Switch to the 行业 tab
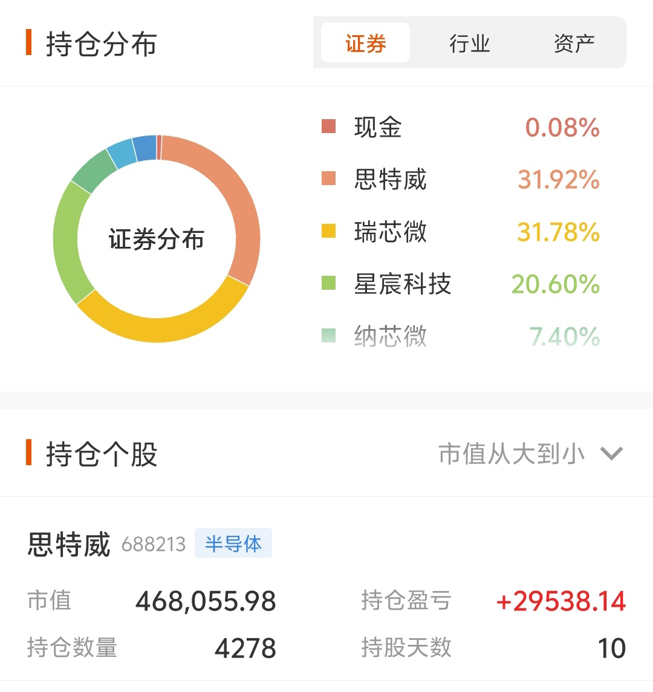Screen dimensions: 653x692 coord(469,43)
